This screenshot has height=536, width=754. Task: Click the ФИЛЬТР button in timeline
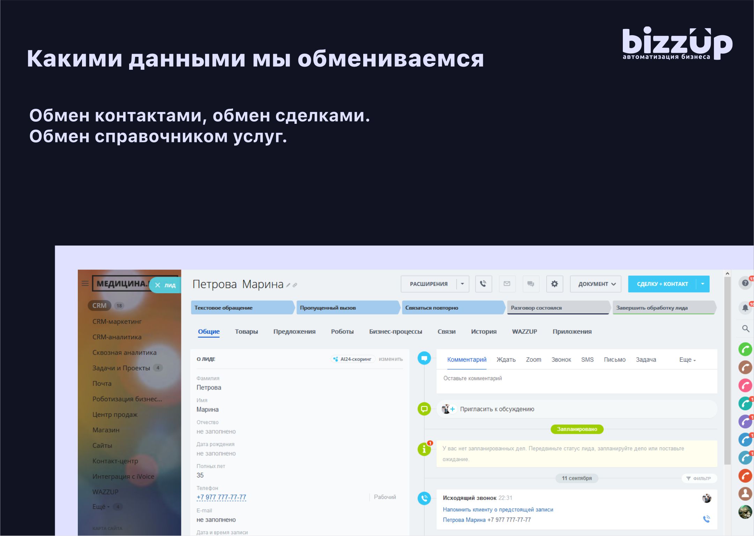point(699,478)
